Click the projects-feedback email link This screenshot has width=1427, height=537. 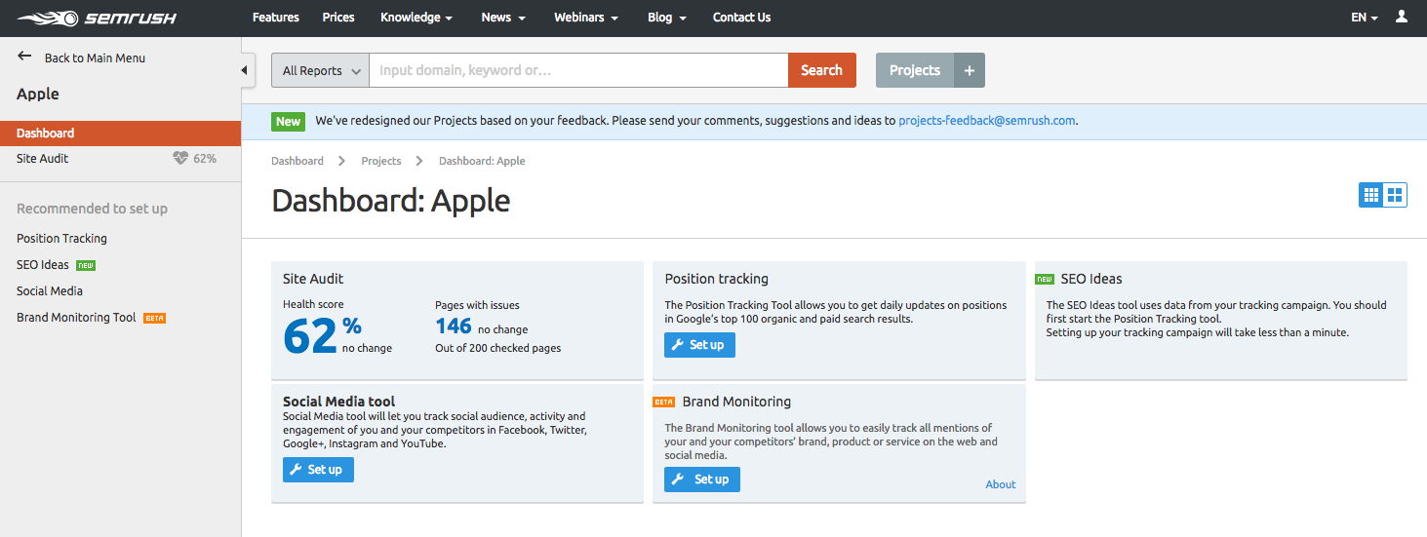pos(987,121)
